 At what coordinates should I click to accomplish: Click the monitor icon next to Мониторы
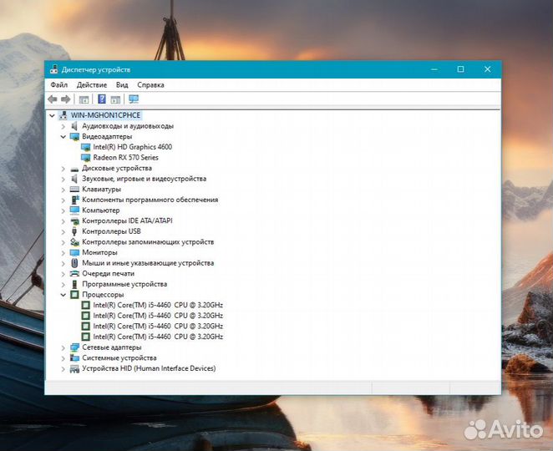(74, 252)
